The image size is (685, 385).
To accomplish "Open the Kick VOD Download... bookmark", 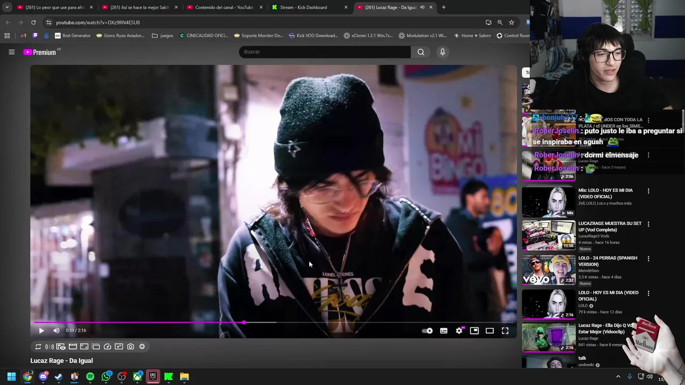I will (x=313, y=36).
